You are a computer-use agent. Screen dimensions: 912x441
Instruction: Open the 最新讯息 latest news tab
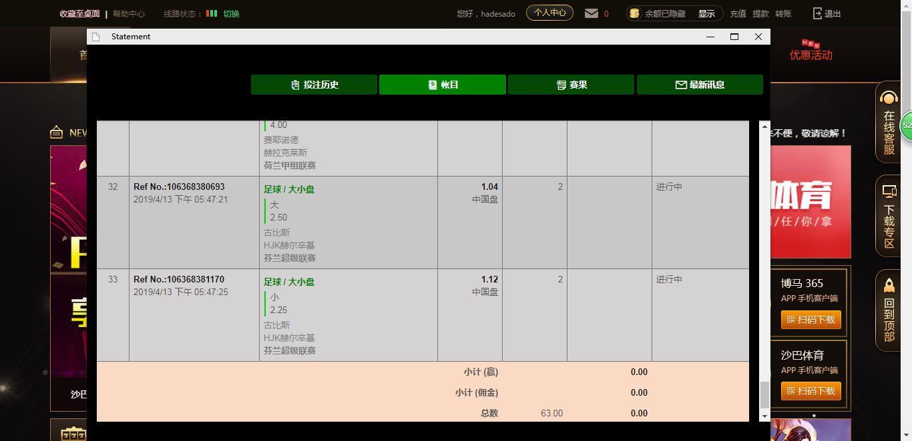point(700,85)
